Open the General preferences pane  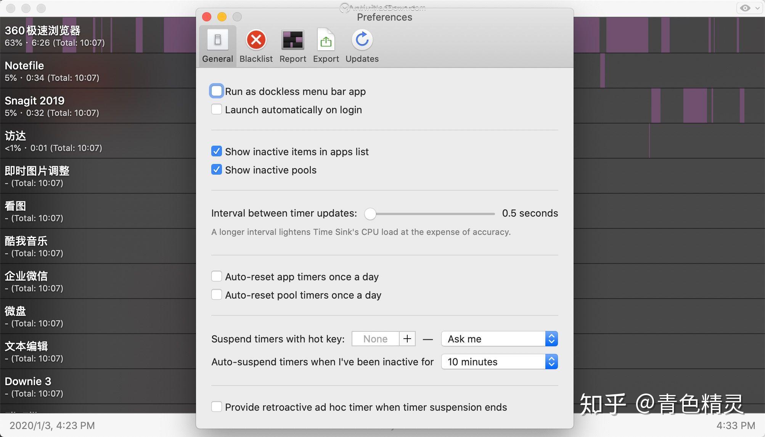(x=217, y=46)
